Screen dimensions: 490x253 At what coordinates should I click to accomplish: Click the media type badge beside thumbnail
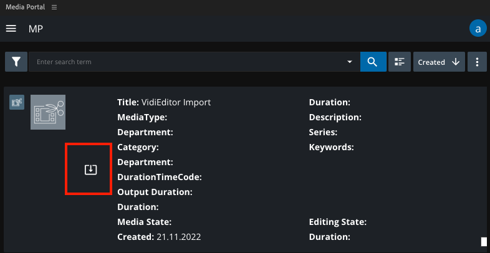coord(17,102)
